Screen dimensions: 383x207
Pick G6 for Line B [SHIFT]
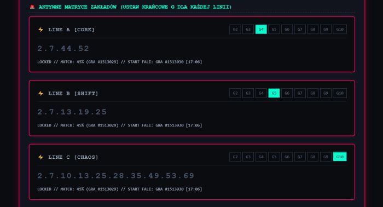click(287, 93)
